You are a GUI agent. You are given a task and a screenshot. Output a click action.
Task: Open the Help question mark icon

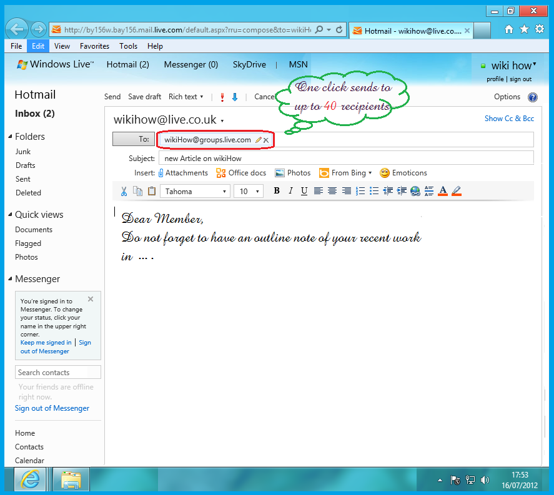click(532, 97)
